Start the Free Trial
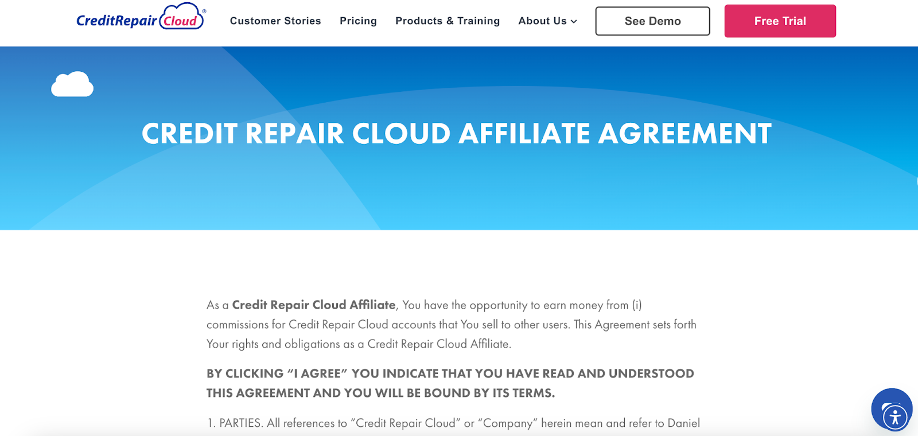Viewport: 918px width, 436px height. point(780,21)
